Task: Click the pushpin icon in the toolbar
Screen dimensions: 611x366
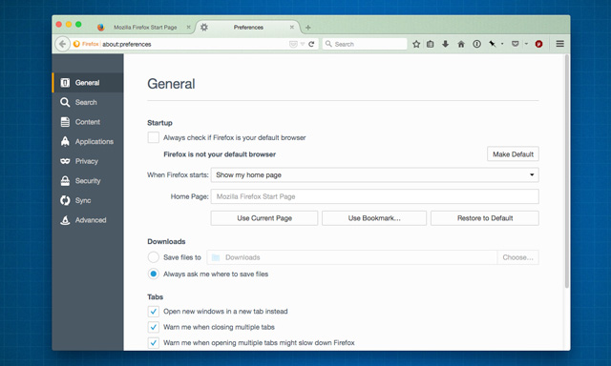Action: (493, 44)
